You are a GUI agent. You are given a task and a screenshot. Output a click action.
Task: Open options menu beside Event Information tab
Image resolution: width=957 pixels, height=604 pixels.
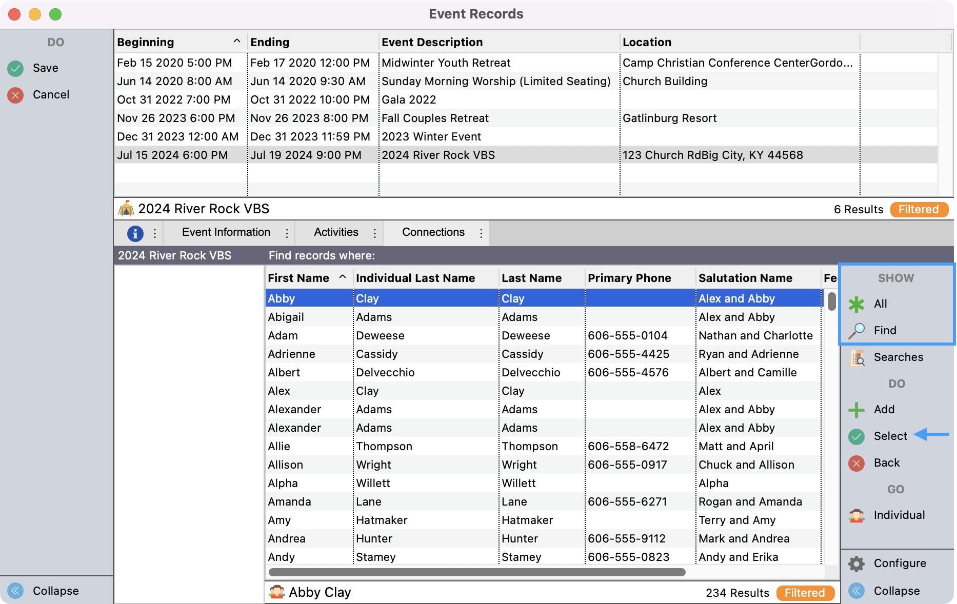[287, 233]
